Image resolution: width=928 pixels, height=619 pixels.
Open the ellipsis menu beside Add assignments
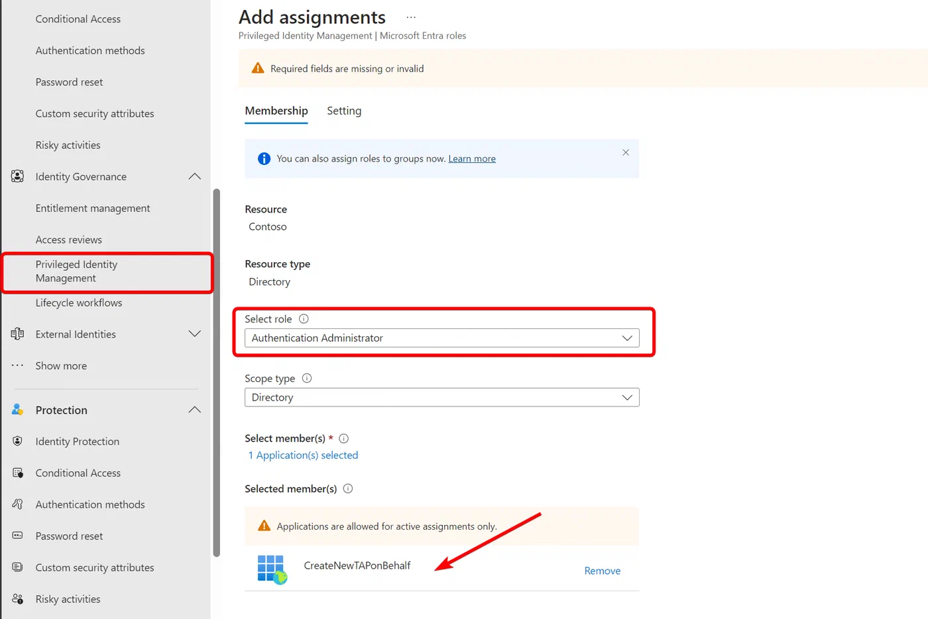pos(411,17)
